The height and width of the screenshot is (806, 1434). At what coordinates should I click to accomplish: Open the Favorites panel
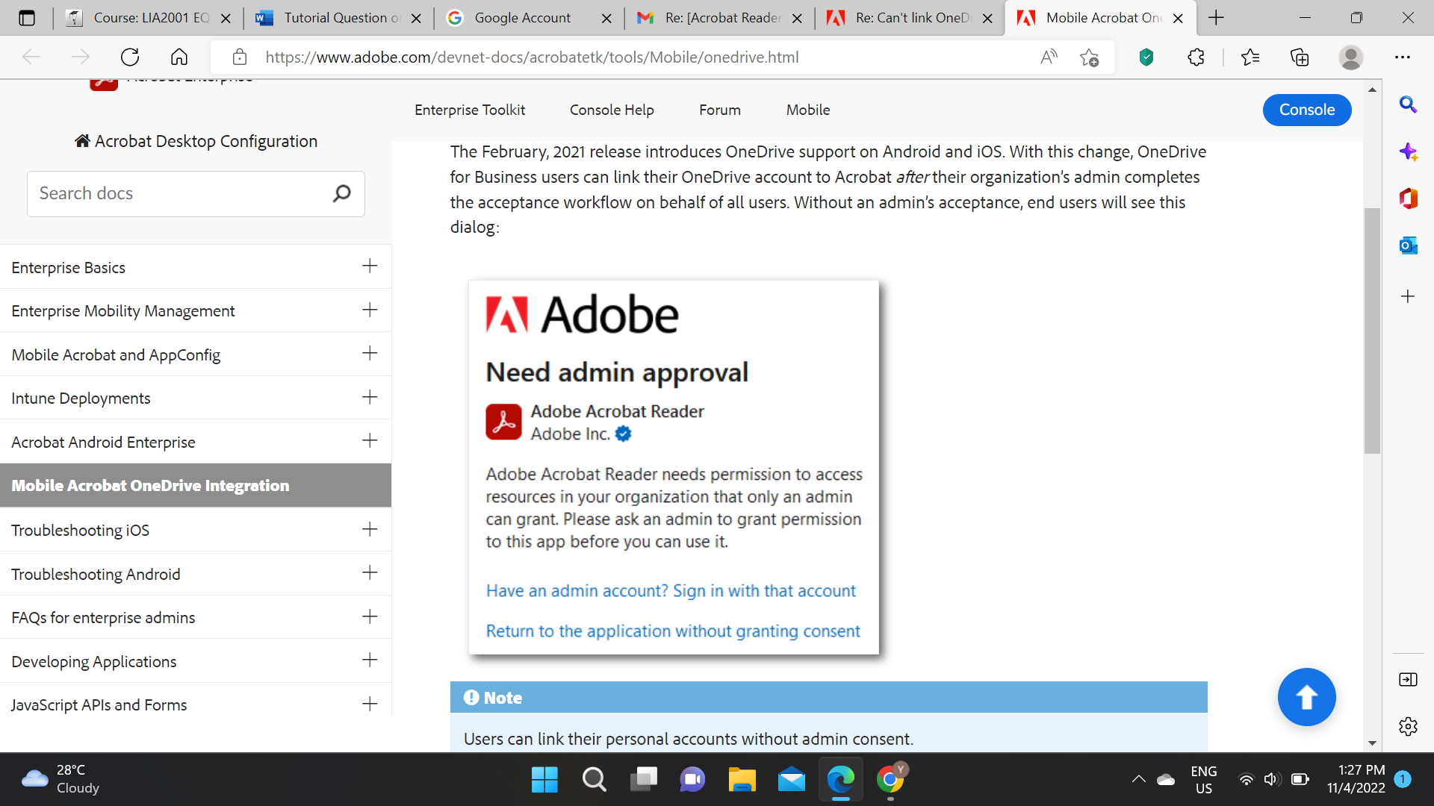pos(1251,57)
